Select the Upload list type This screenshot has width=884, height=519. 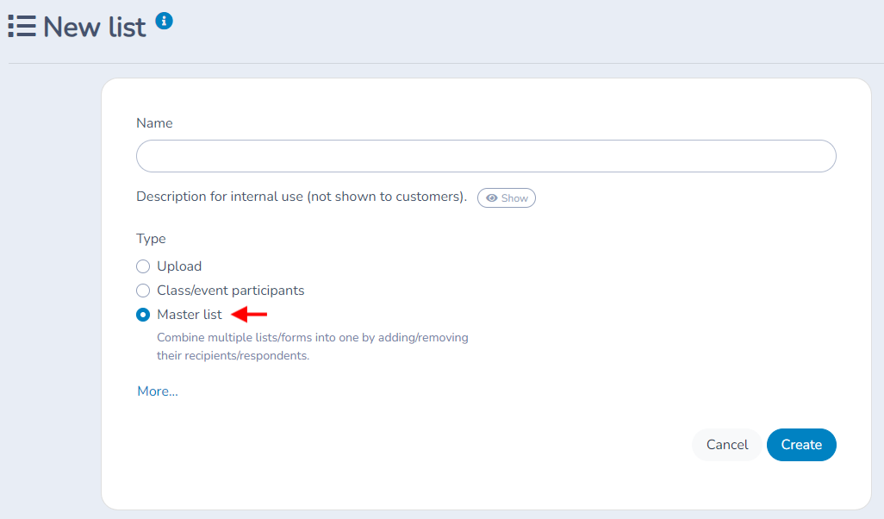tap(143, 266)
